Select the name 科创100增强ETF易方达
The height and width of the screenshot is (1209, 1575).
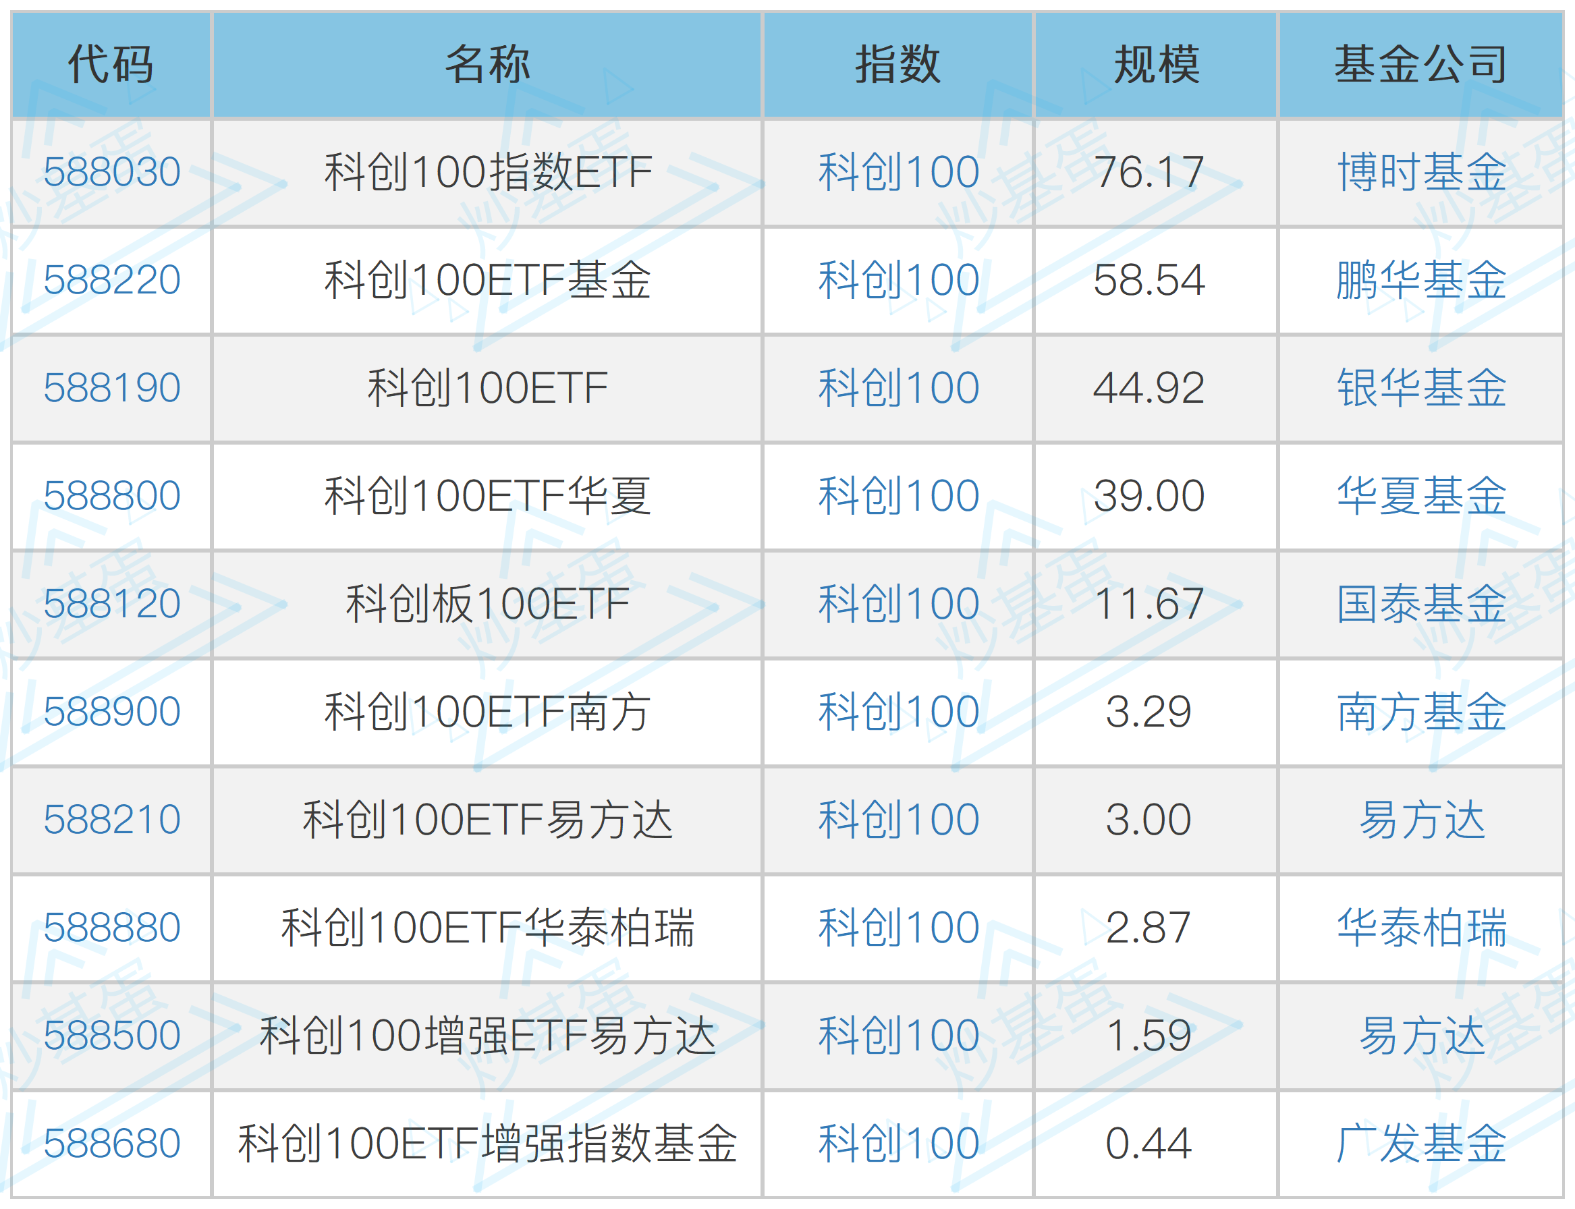[488, 1036]
